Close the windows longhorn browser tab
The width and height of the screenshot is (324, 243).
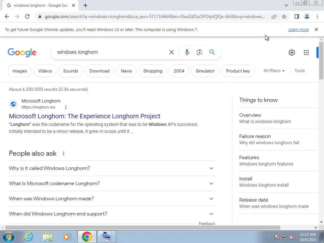73,6
